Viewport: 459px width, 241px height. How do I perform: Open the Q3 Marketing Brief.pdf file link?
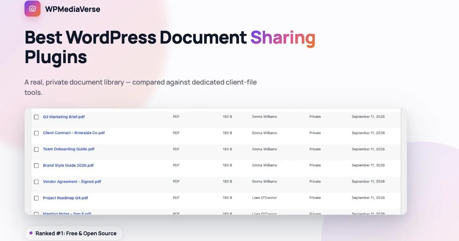(x=64, y=117)
